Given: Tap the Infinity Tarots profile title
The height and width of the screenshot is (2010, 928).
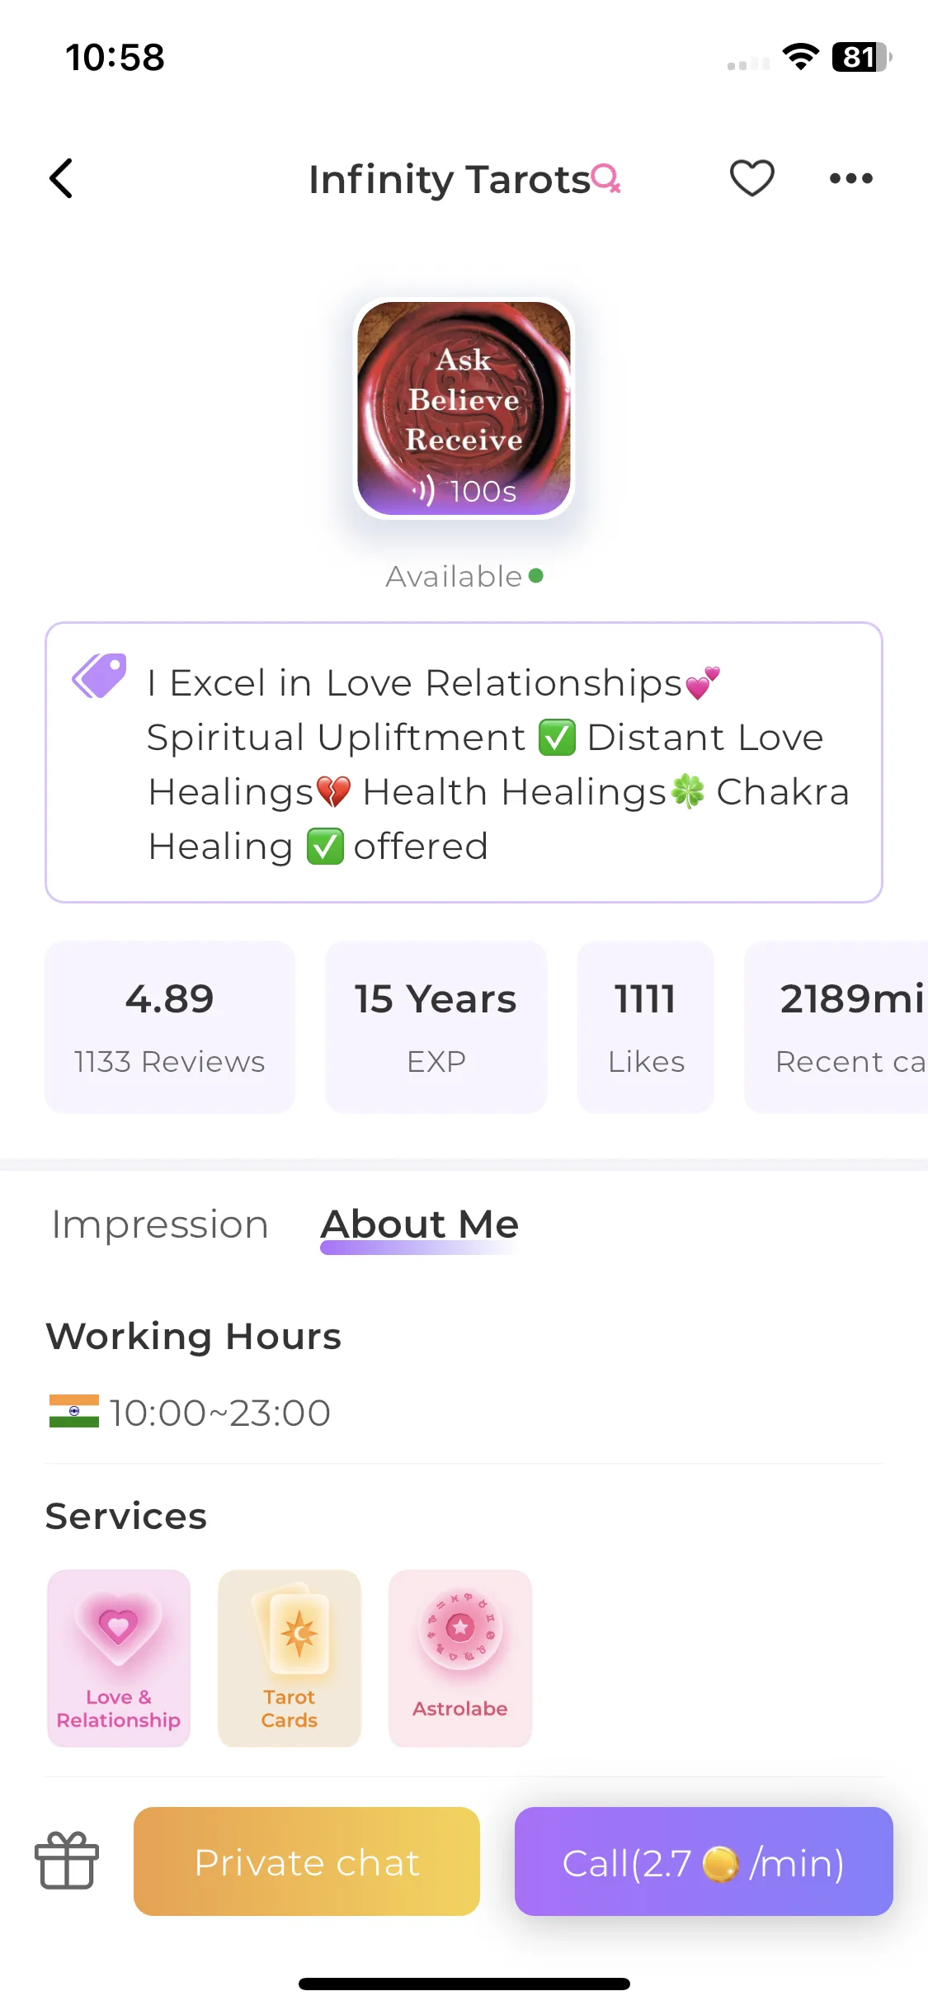Looking at the screenshot, I should tap(450, 180).
